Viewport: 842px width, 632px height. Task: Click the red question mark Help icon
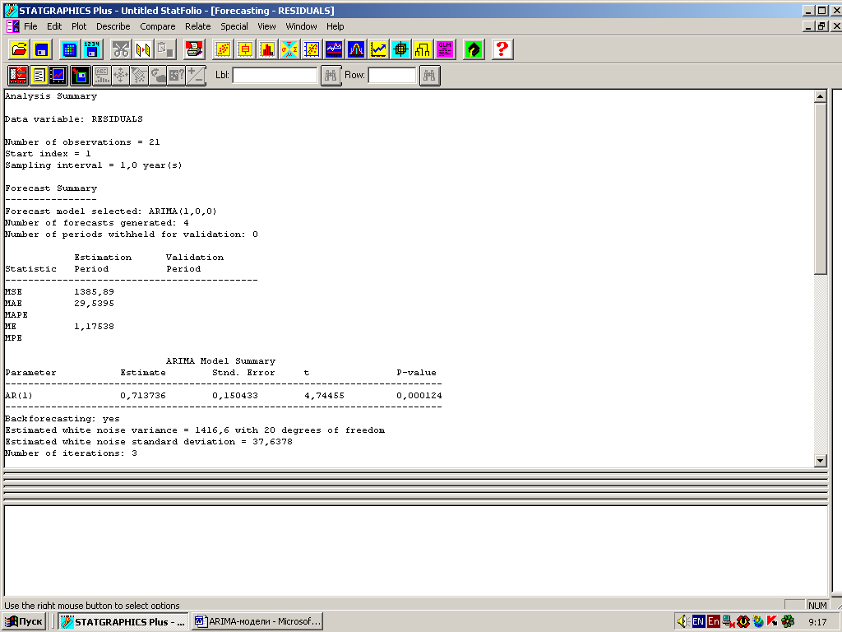502,49
